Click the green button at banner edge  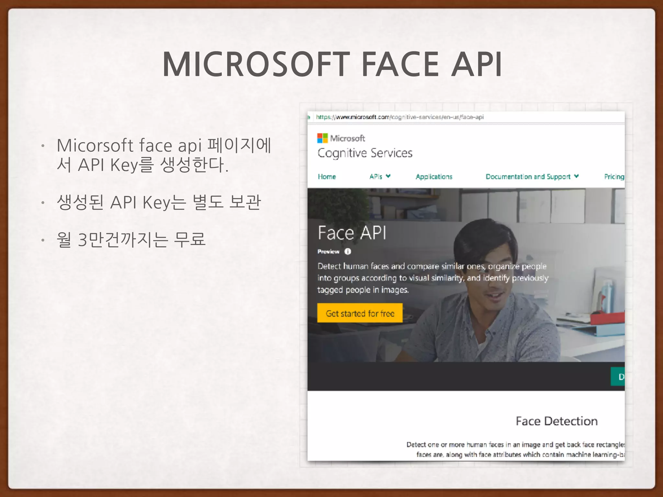[x=618, y=377]
